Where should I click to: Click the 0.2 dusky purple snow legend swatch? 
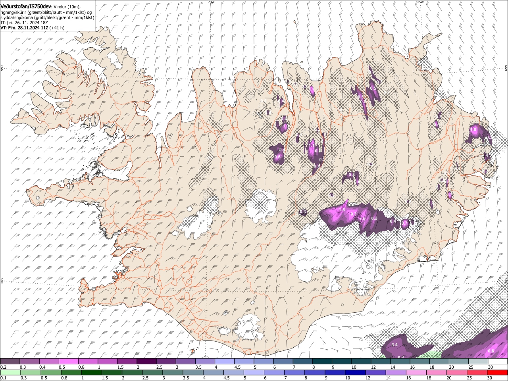click(10, 362)
